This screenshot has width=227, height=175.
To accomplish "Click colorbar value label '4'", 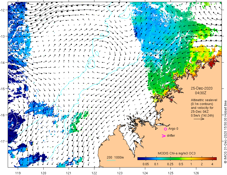I will [212, 164].
